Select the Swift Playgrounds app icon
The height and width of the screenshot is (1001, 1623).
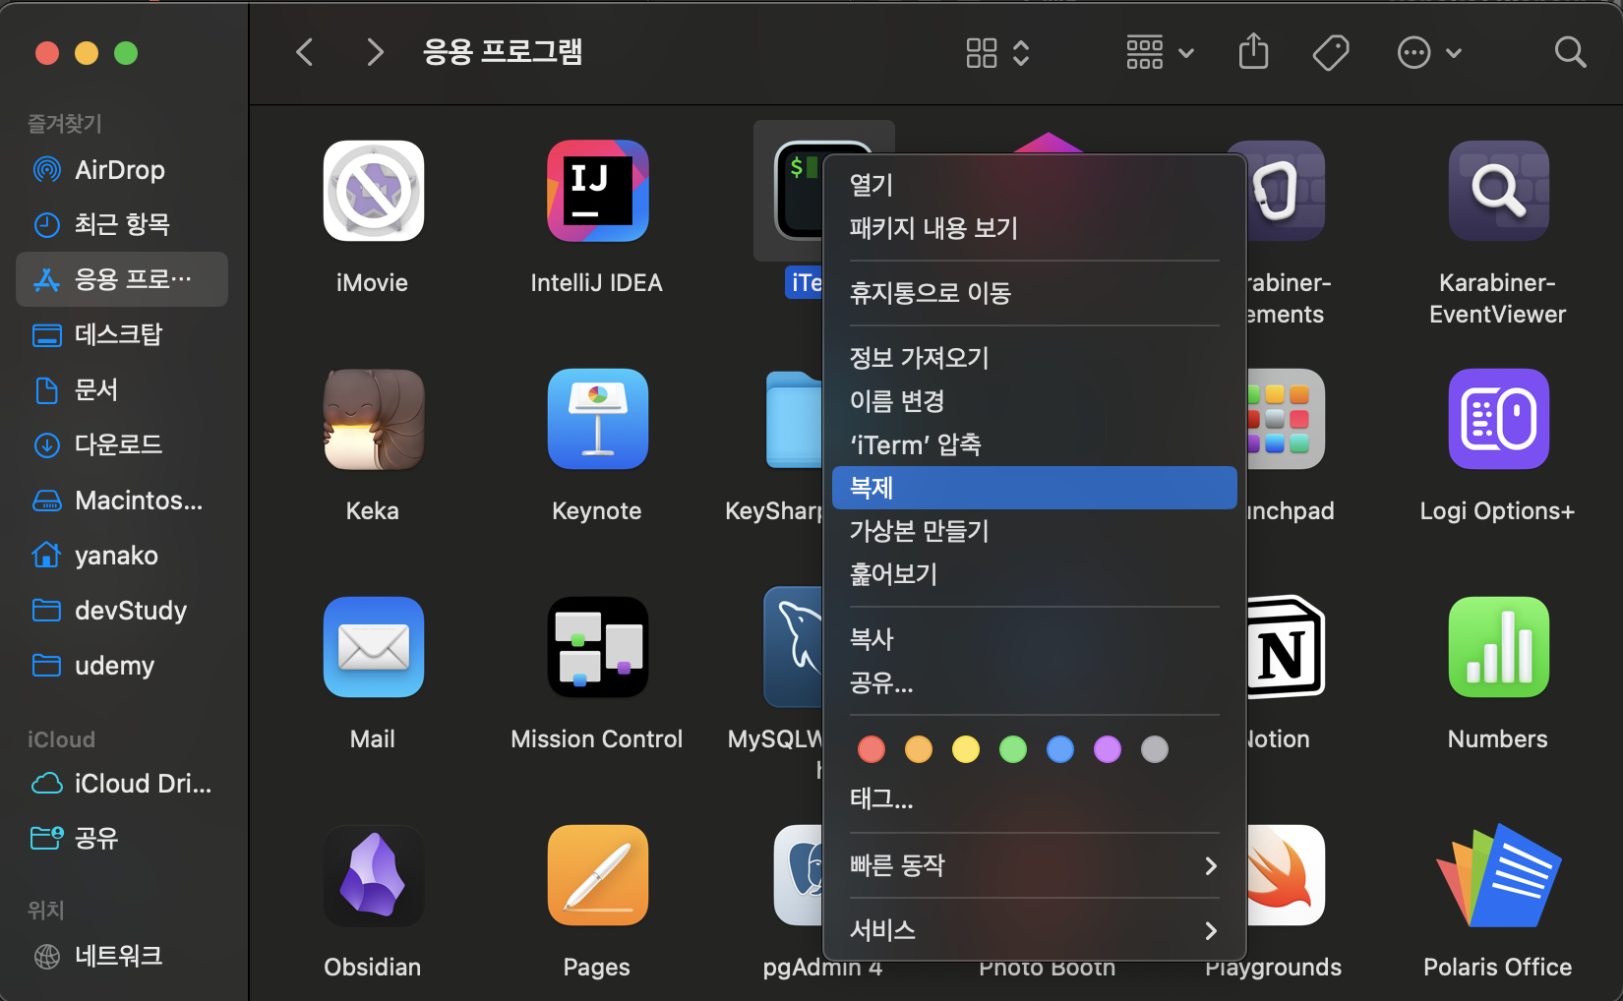(1286, 875)
